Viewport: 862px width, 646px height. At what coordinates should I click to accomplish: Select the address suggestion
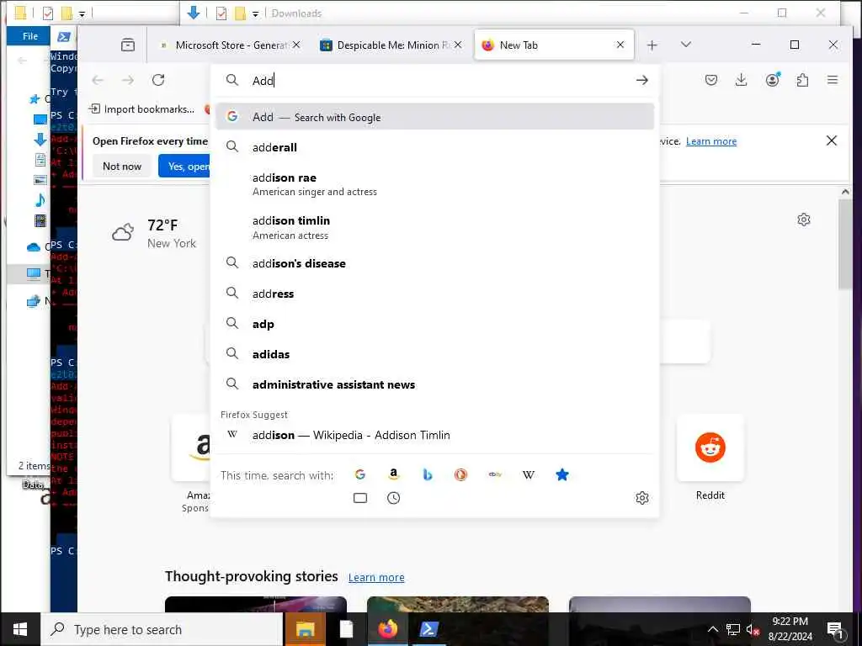coord(435,294)
